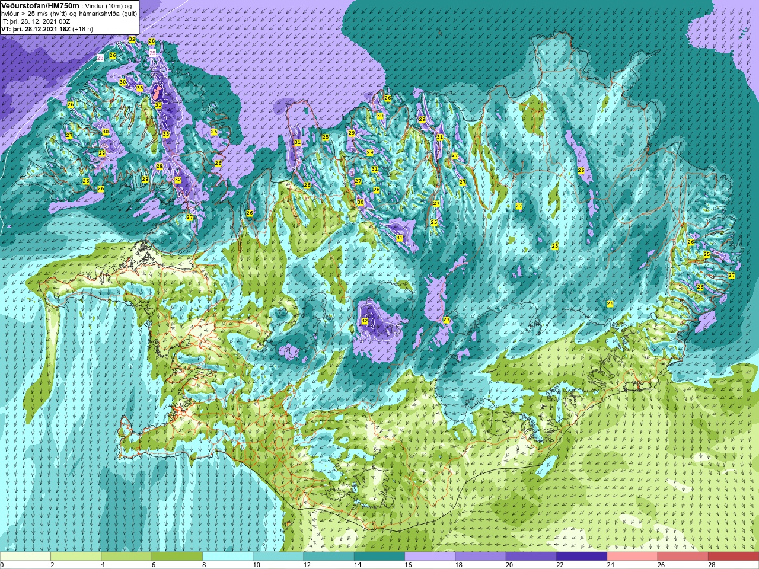Screen dimensions: 759x569
Task: Click the legend value label '16'
Action: (x=408, y=565)
